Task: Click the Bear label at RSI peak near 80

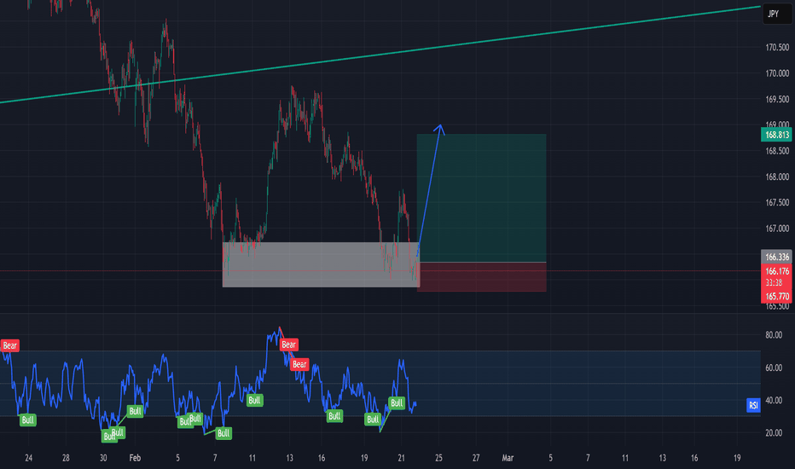Action: coord(288,345)
